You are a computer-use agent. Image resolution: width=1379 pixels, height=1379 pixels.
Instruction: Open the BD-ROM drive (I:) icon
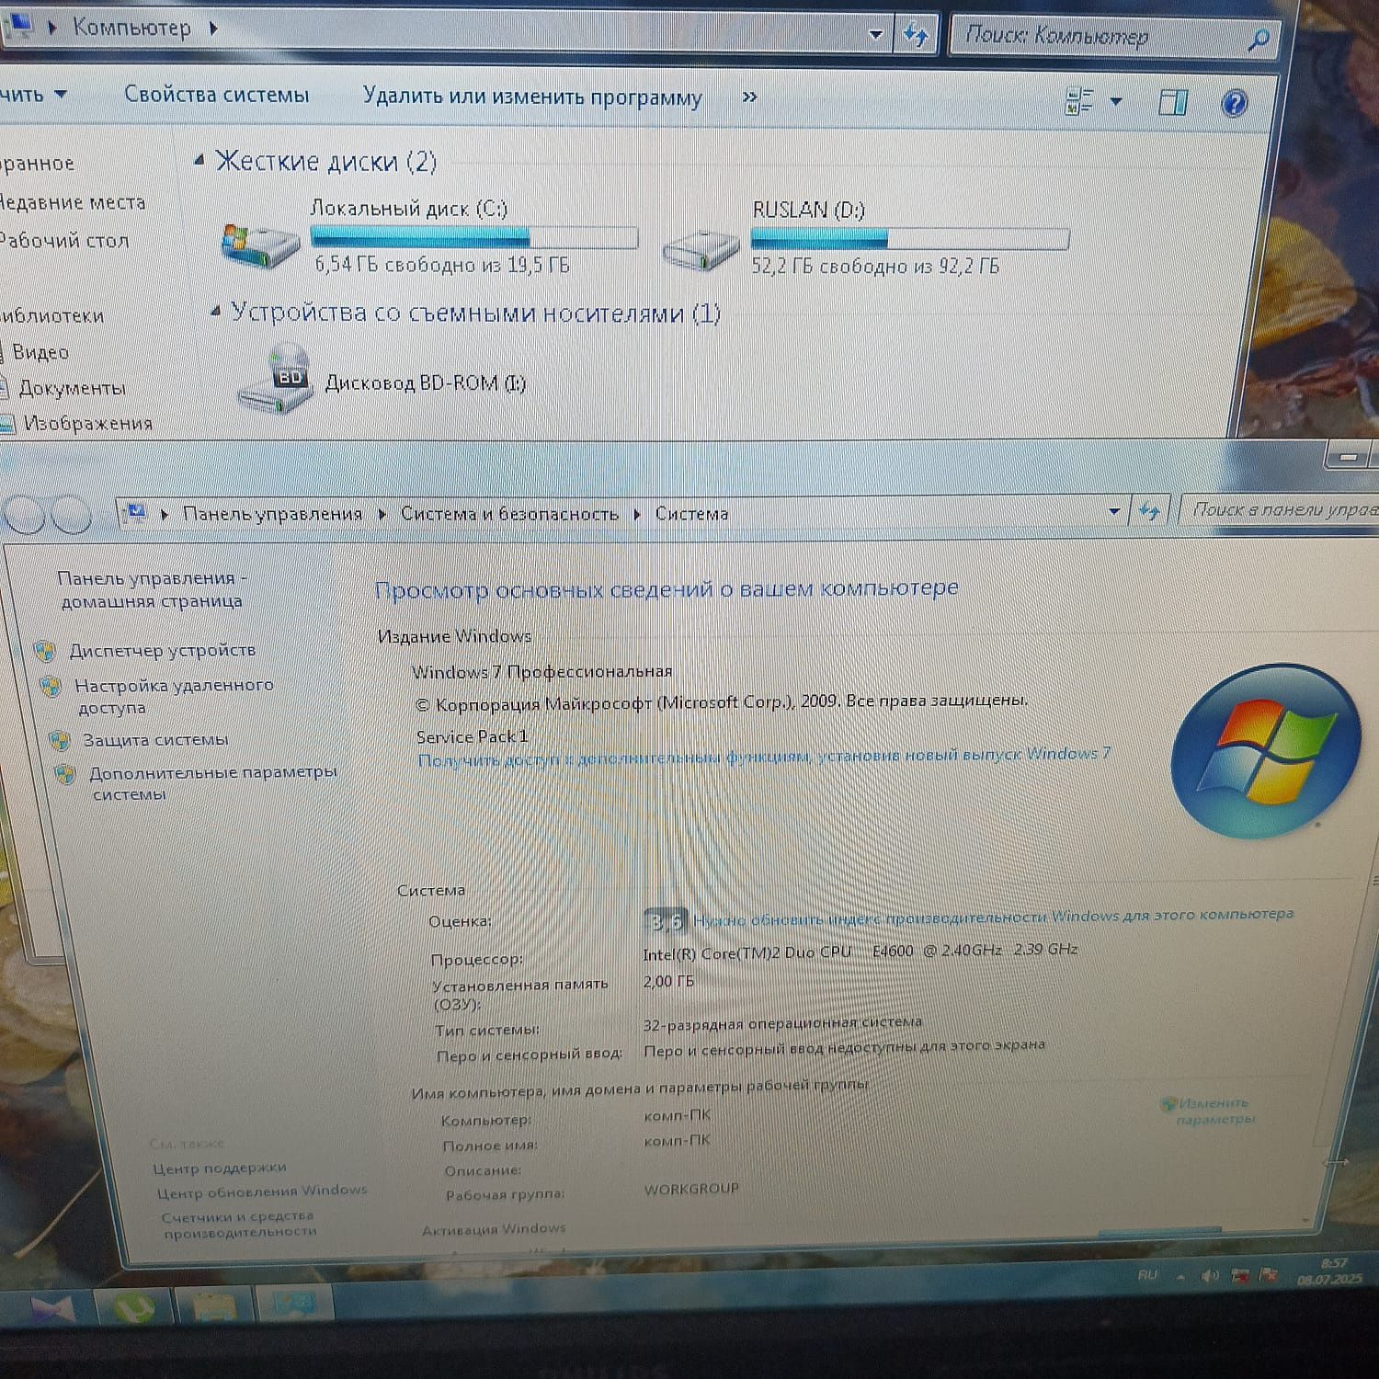tap(274, 378)
